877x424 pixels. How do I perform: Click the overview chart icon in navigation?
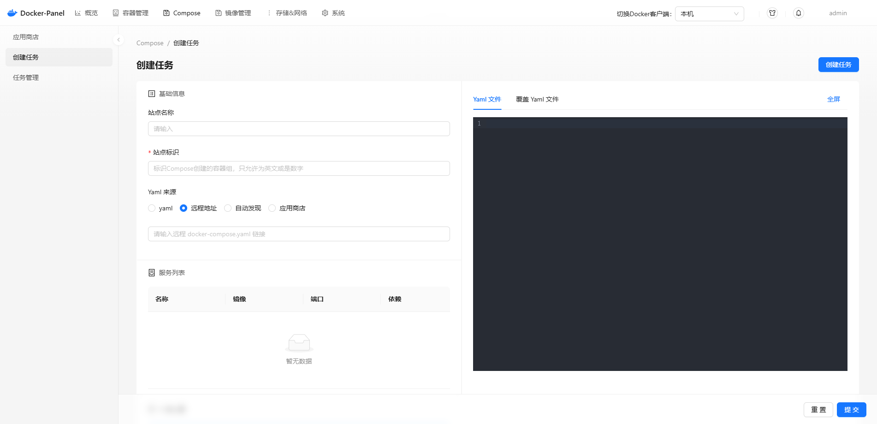click(x=78, y=13)
